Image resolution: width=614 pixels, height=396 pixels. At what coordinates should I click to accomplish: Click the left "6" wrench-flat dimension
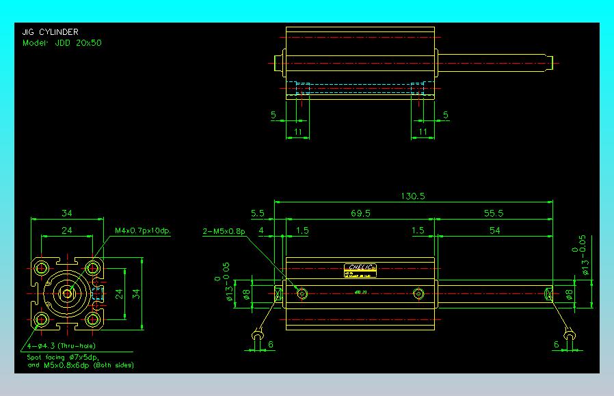pyautogui.click(x=271, y=344)
